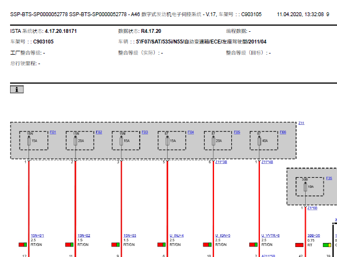337x257 pixels.
Task: Select the F03 15A fuse symbol
Action: (121, 142)
